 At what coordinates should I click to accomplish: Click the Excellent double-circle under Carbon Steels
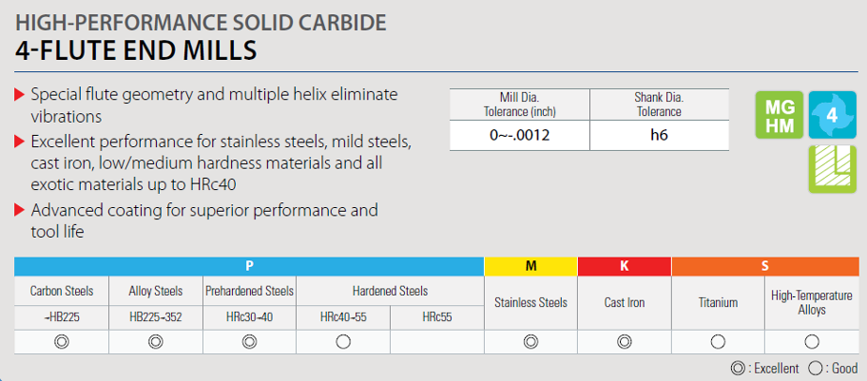coord(62,342)
